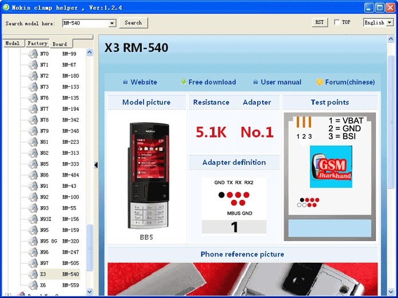Viewport: 398px width, 298px height.
Task: Click the N93I phone icon
Action: point(33,219)
